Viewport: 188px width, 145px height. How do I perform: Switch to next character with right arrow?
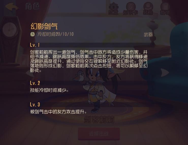(x=165, y=72)
